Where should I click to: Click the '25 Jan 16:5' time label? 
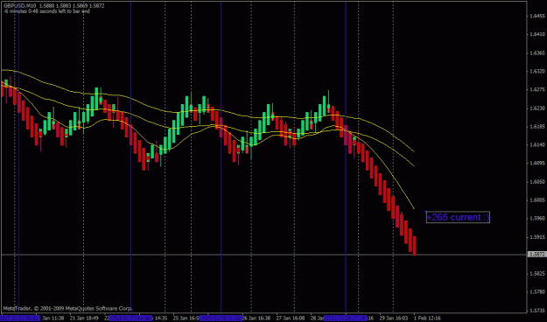[x=186, y=318]
